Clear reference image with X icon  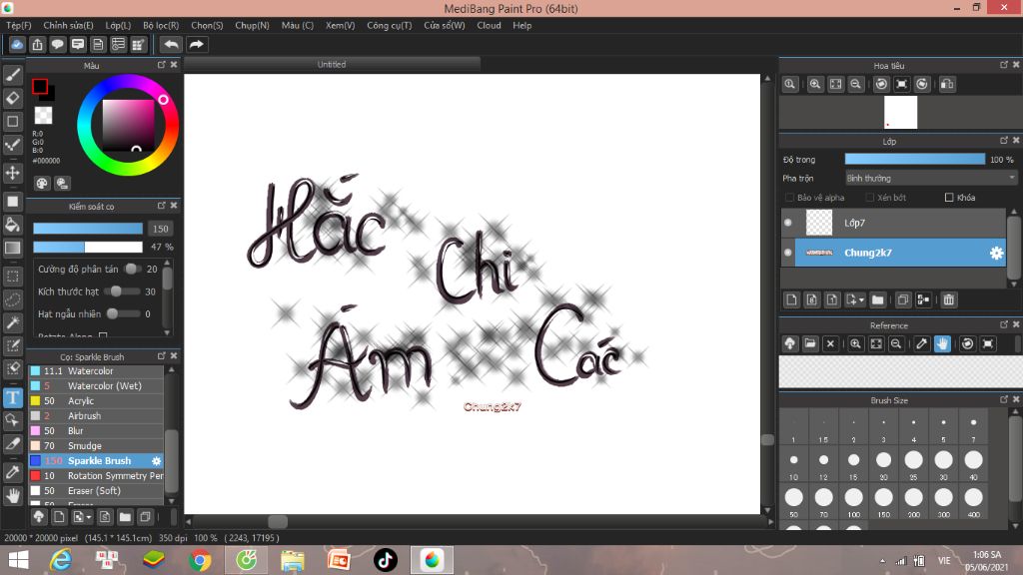pos(830,343)
